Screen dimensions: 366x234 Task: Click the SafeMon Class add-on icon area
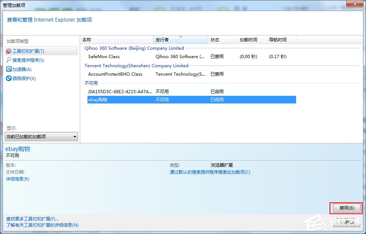pos(104,57)
